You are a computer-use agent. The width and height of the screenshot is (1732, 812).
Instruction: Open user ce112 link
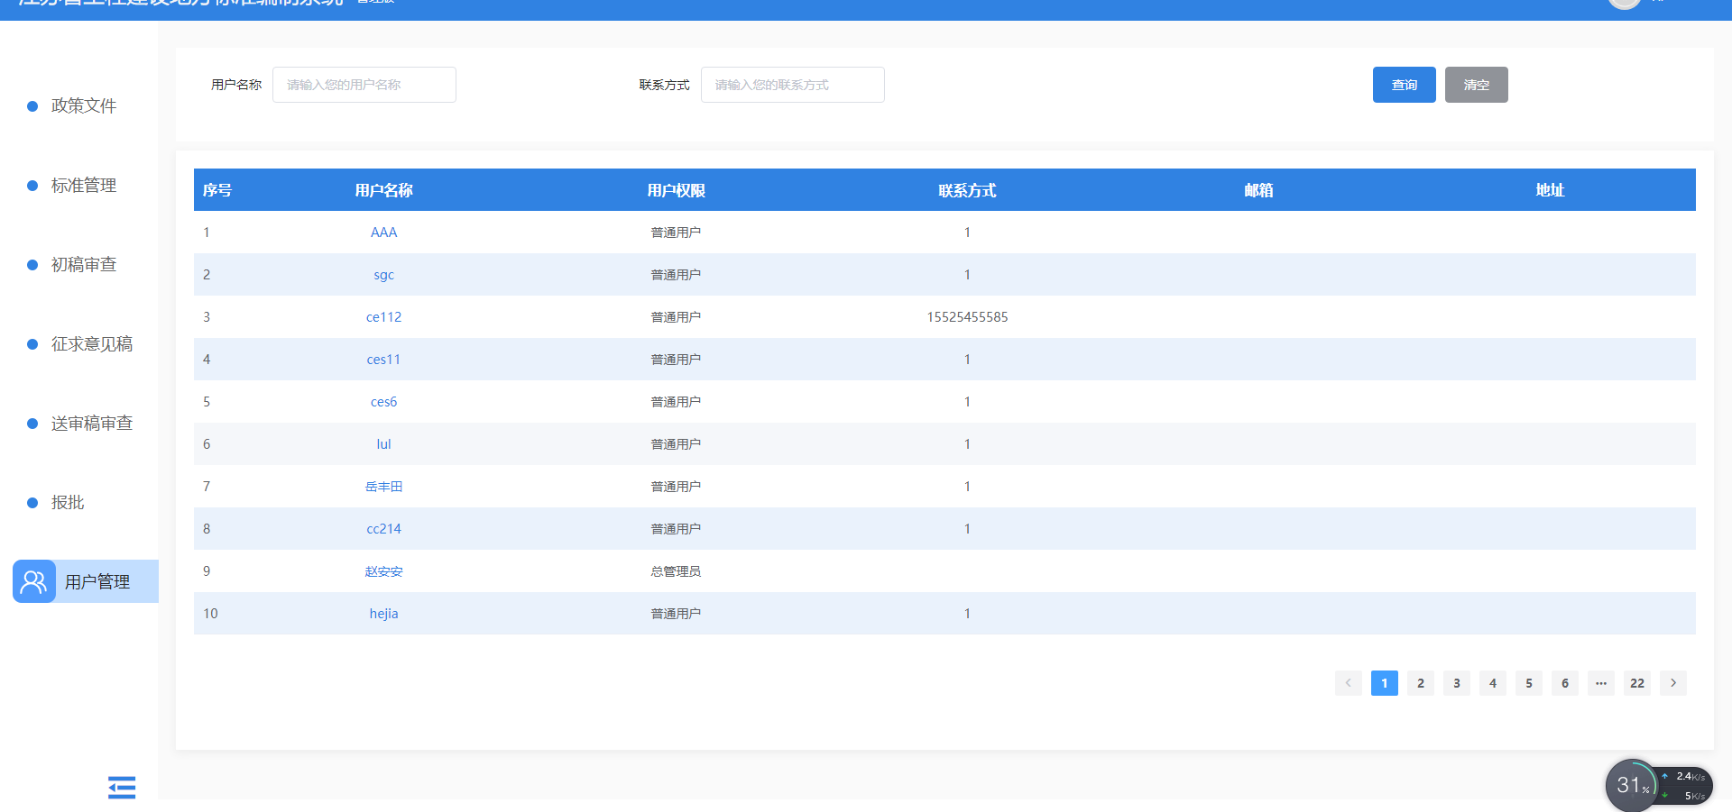tap(383, 317)
